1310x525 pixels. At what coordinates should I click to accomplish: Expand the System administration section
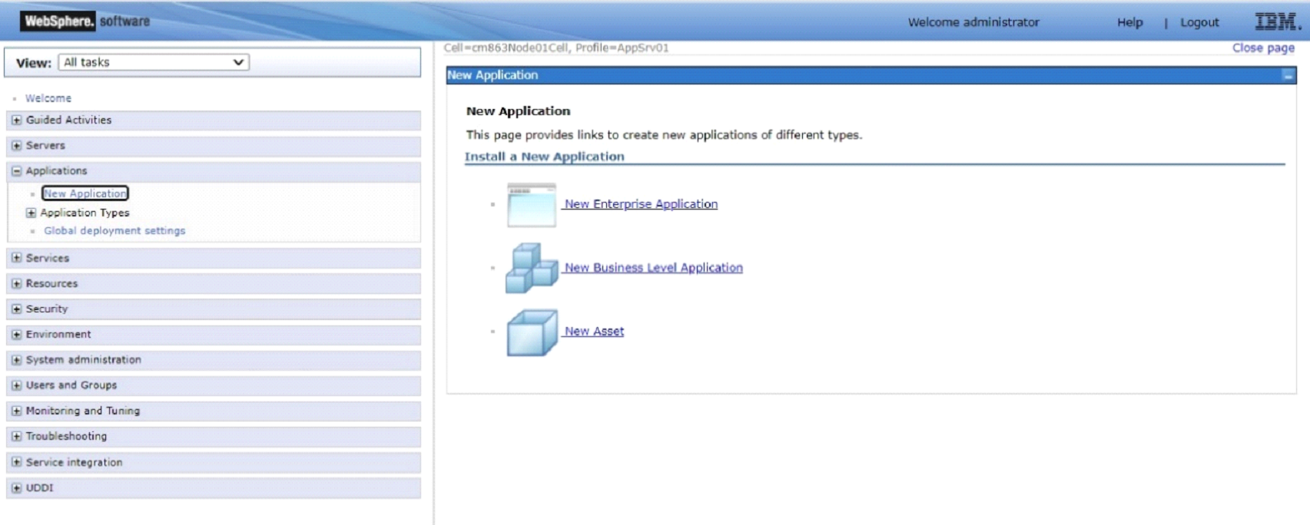click(x=16, y=360)
